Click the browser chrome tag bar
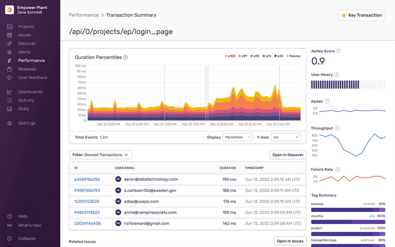 348,210
